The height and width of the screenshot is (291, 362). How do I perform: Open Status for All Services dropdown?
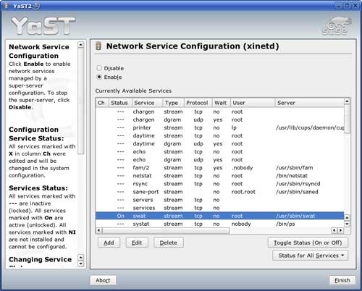pos(311,256)
